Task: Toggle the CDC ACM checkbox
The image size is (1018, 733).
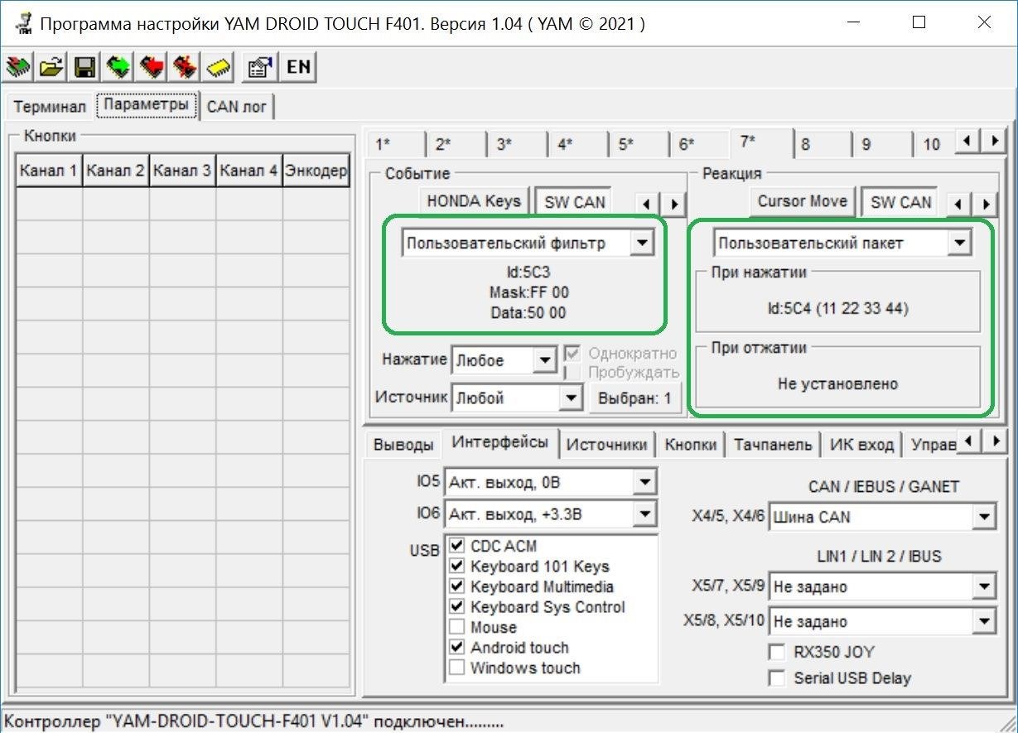Action: 456,546
